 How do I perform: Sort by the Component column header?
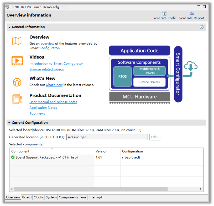pyautogui.click(x=52, y=151)
